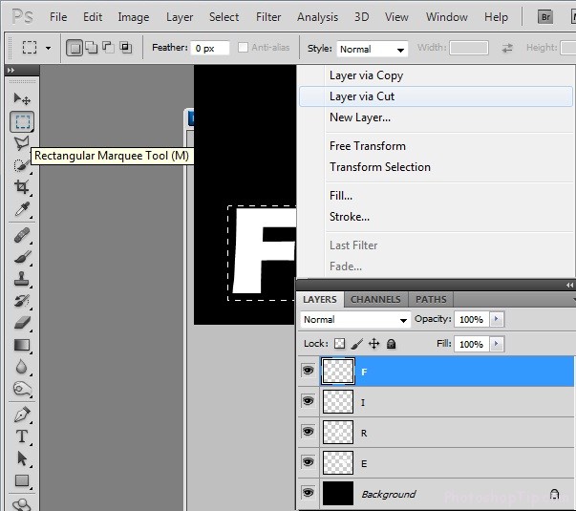576x511 pixels.
Task: Collapse the Layers panel to icons
Action: click(x=569, y=285)
